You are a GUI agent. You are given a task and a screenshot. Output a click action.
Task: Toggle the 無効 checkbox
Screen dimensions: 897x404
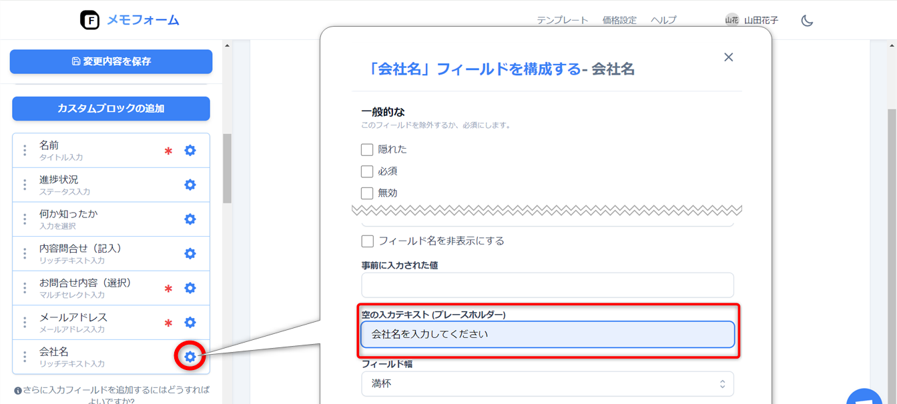[367, 193]
